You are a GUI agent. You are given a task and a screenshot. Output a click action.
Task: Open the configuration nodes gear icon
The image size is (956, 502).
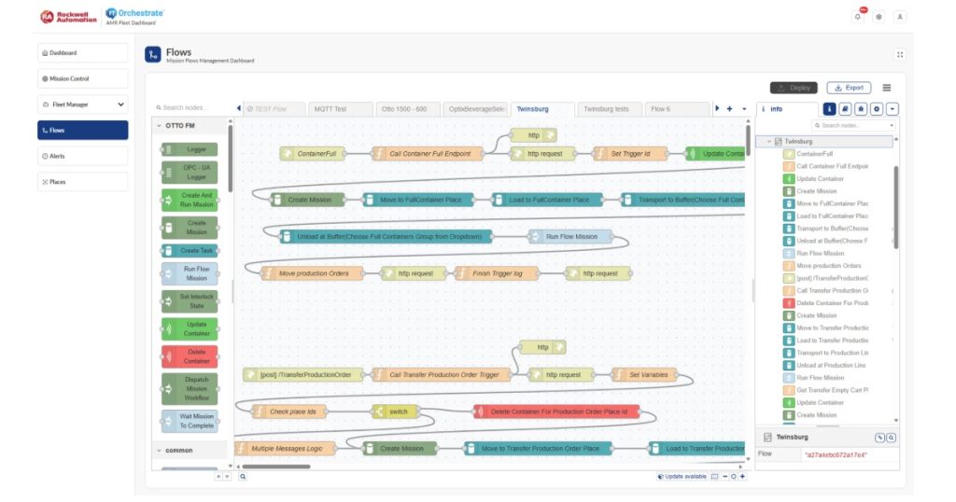pyautogui.click(x=877, y=109)
